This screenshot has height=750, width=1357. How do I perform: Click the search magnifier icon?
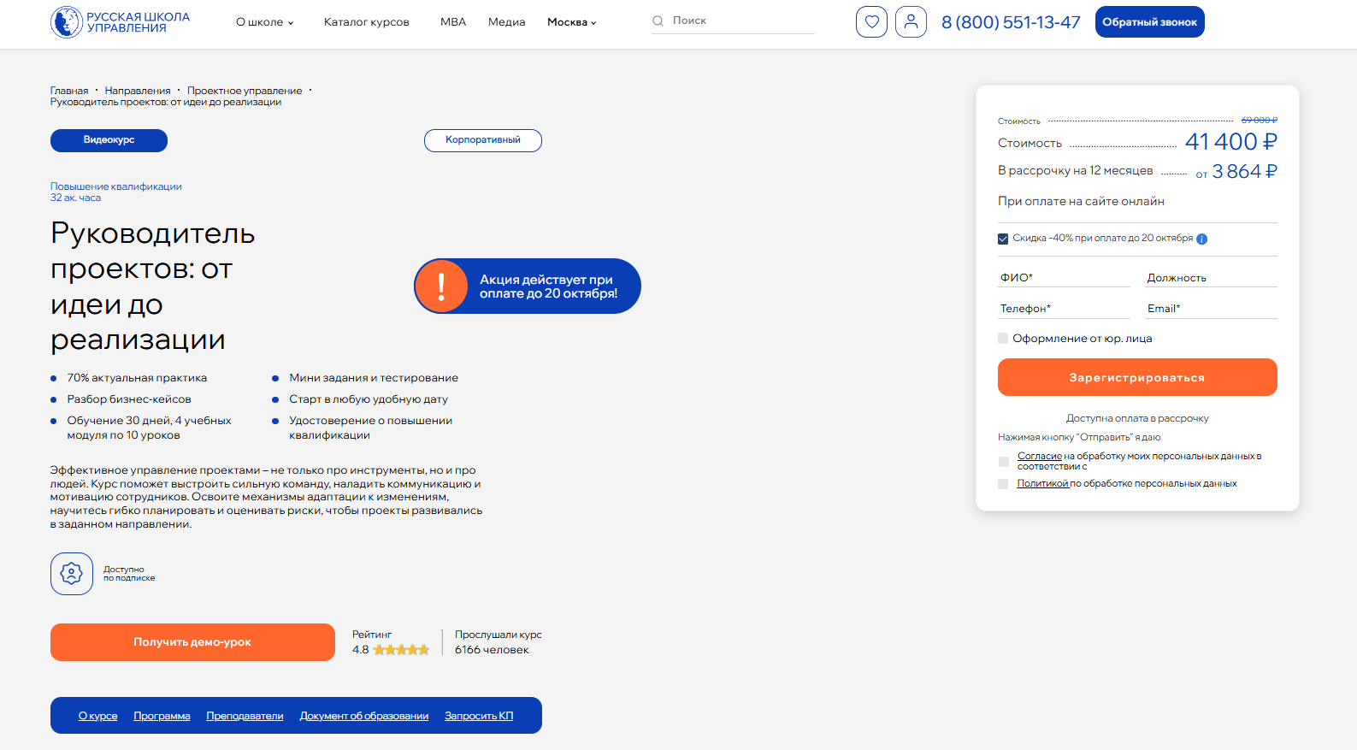pyautogui.click(x=658, y=21)
